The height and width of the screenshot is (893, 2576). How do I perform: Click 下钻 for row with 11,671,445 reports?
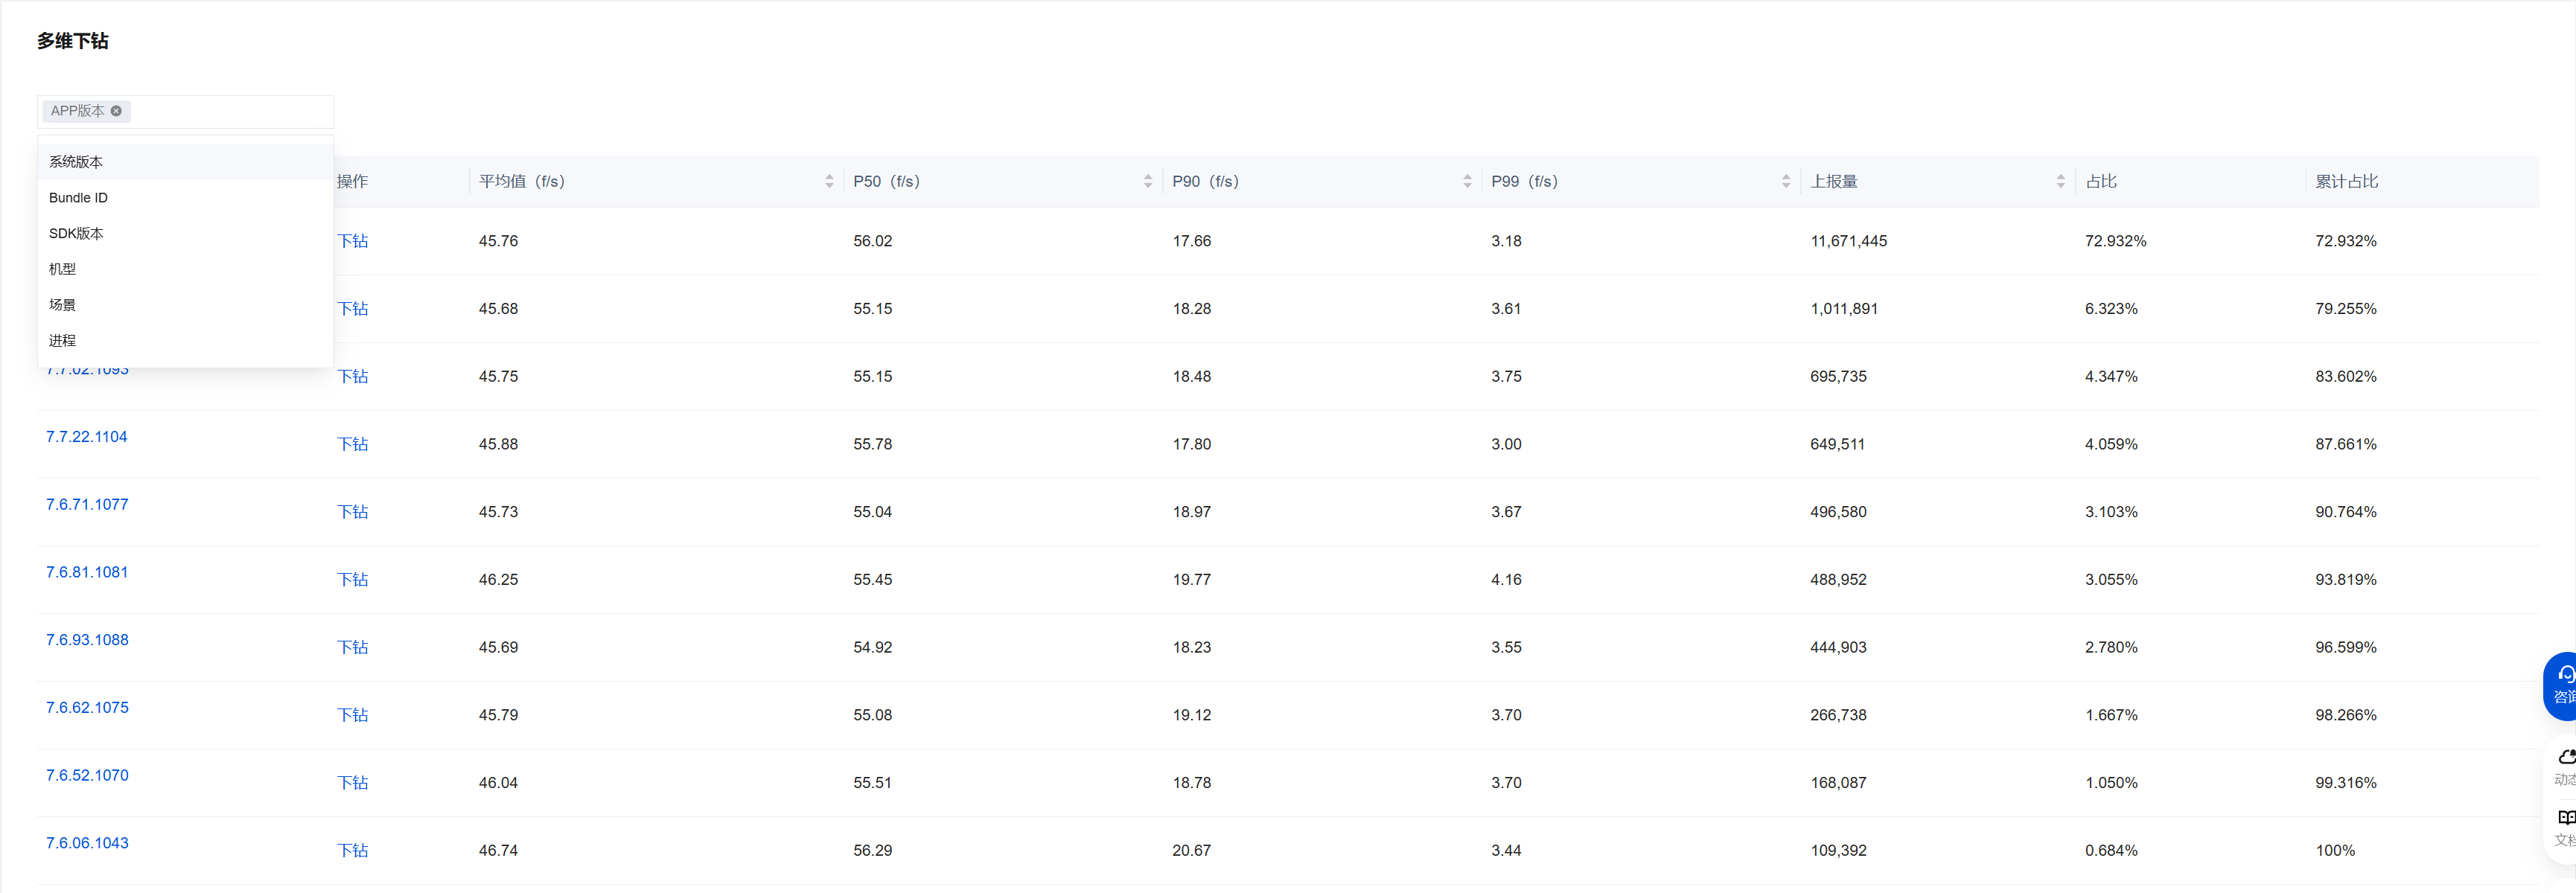[x=352, y=241]
